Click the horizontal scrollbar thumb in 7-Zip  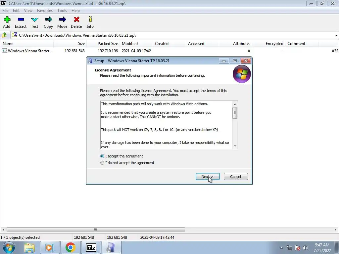[x=96, y=230]
